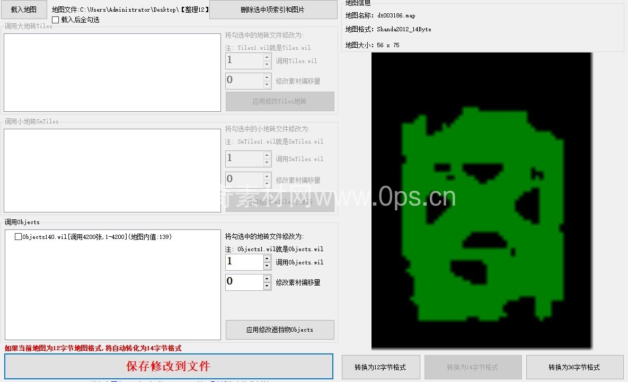Click 删除选中项索引和图片 button
628x382 pixels.
[273, 10]
